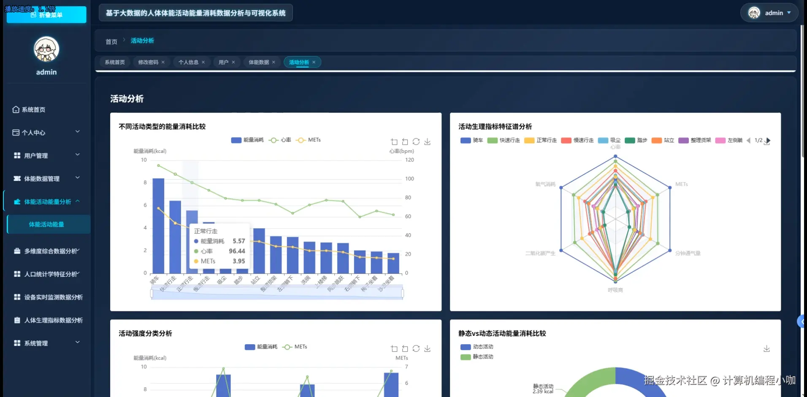Screen dimensions: 807x397
Task: Close the 修改密码 tab
Action: [x=163, y=62]
